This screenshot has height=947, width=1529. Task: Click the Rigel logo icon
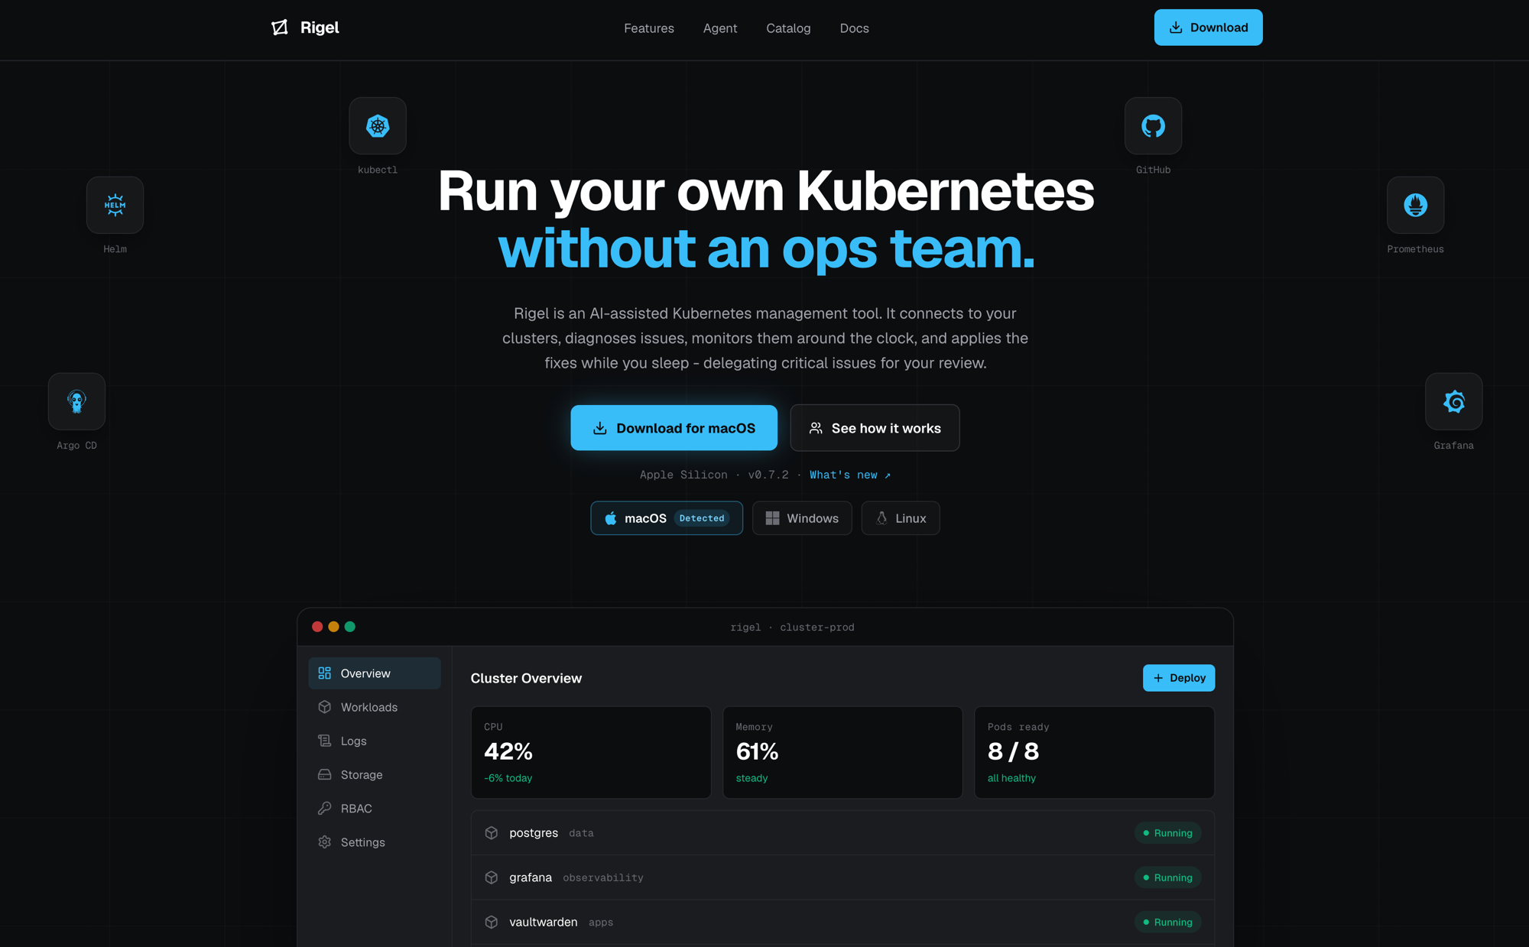[x=280, y=28]
